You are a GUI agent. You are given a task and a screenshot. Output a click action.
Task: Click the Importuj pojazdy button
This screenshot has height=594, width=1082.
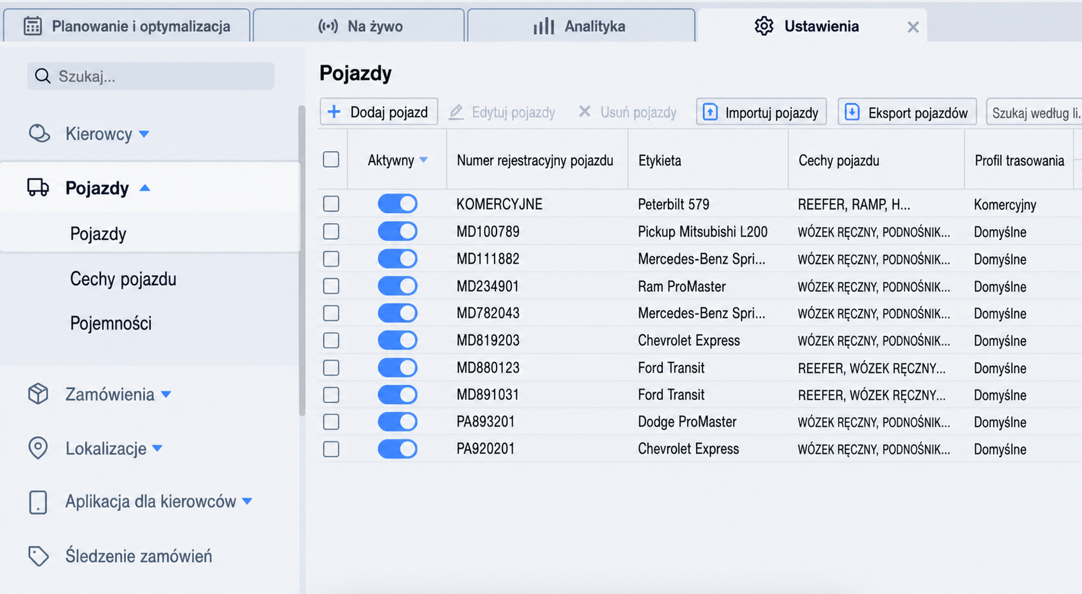click(761, 112)
